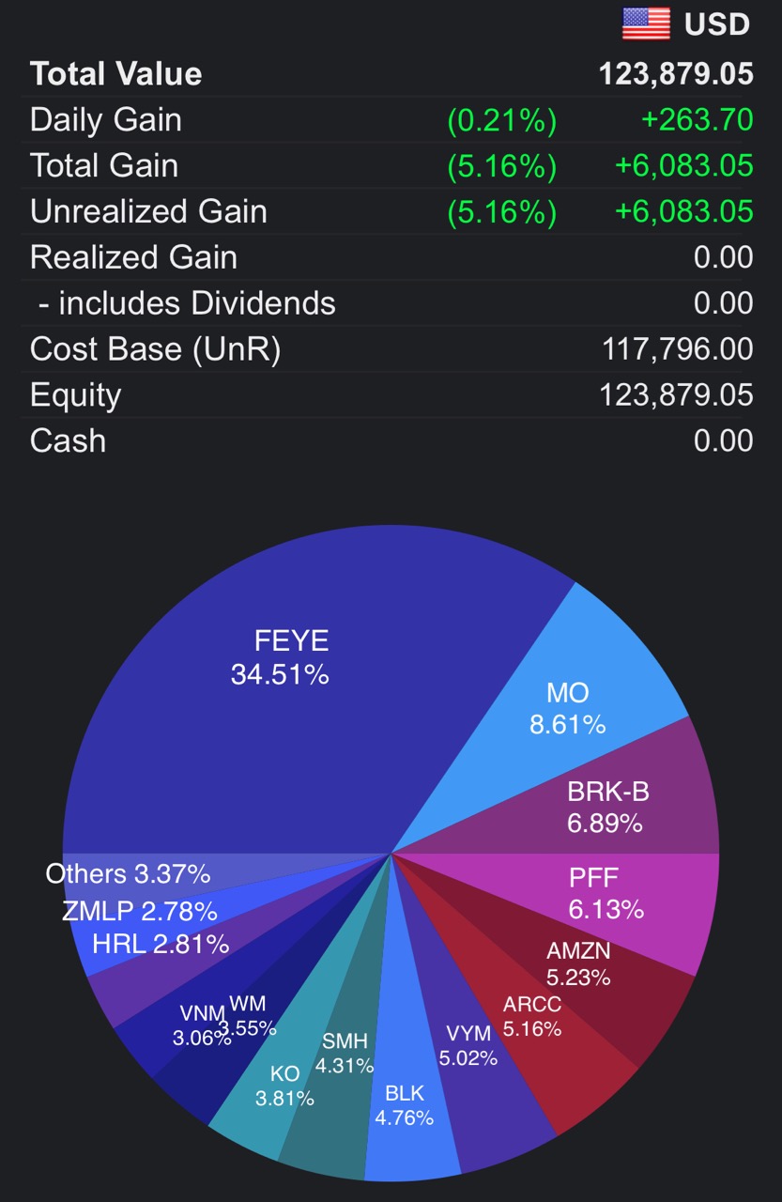Tap the Total Gain row
This screenshot has height=1202, width=782.
(x=391, y=166)
